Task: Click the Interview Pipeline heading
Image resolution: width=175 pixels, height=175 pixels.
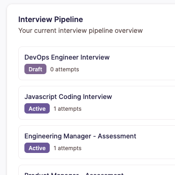Action: coord(51,20)
